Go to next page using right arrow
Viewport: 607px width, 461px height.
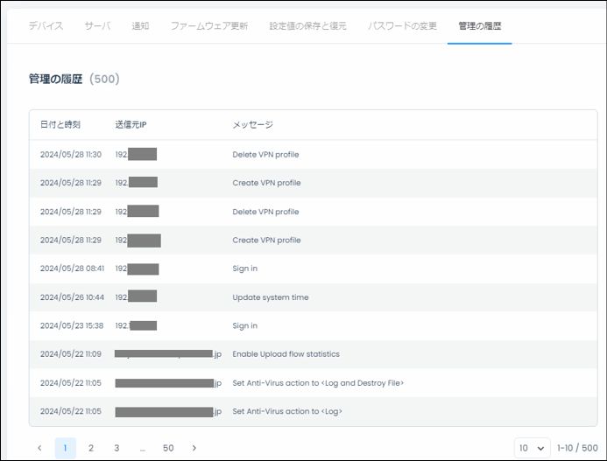pos(194,448)
